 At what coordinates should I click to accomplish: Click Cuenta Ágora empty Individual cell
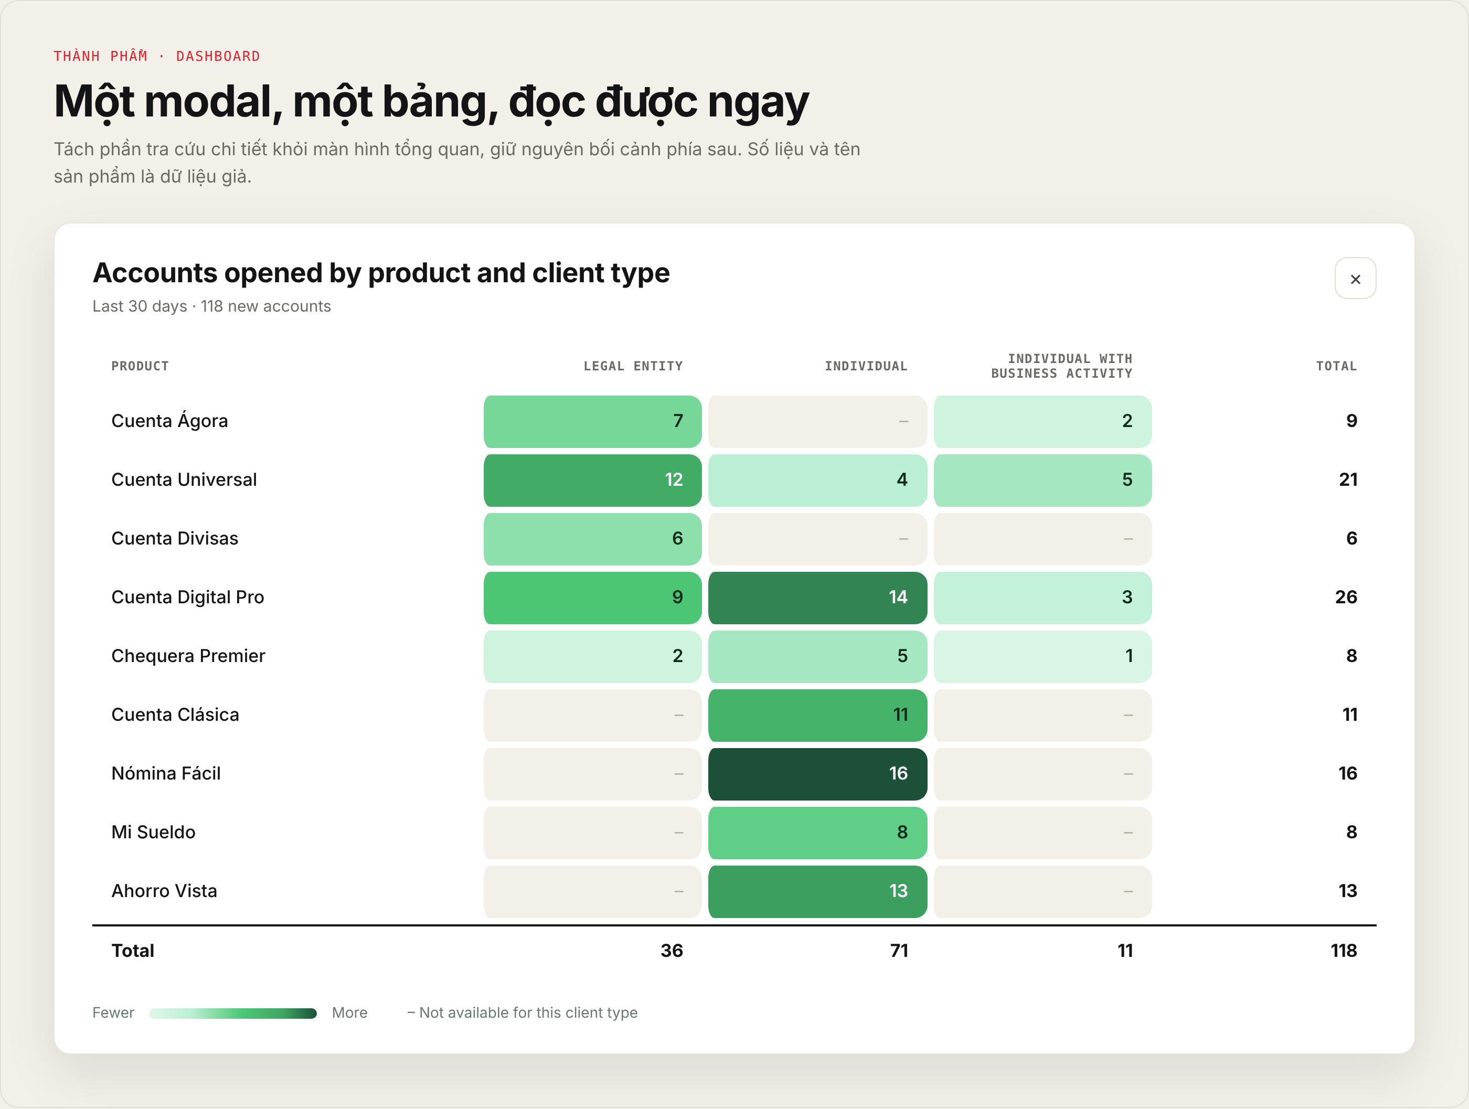click(x=817, y=422)
